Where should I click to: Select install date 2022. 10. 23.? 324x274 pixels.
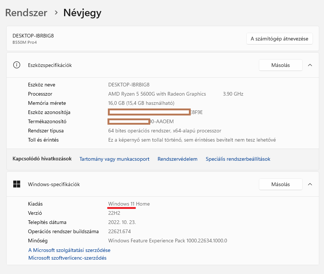click(122, 222)
